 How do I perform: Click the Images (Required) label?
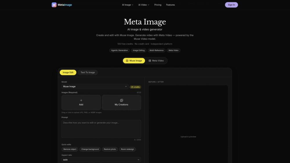[x=69, y=92]
